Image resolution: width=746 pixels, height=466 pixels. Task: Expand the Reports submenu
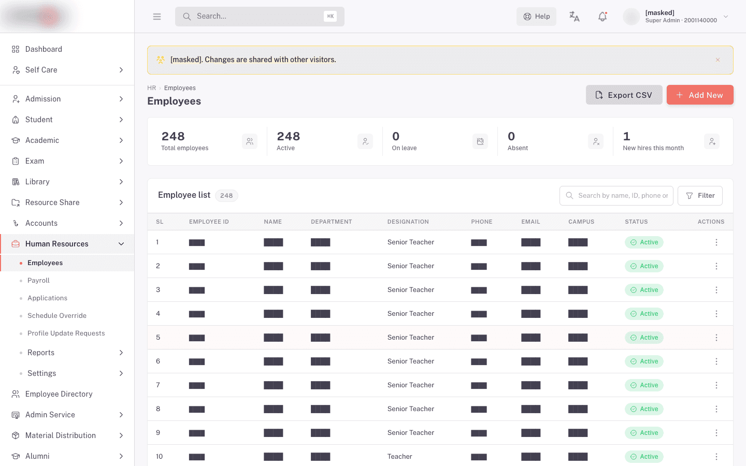67,353
